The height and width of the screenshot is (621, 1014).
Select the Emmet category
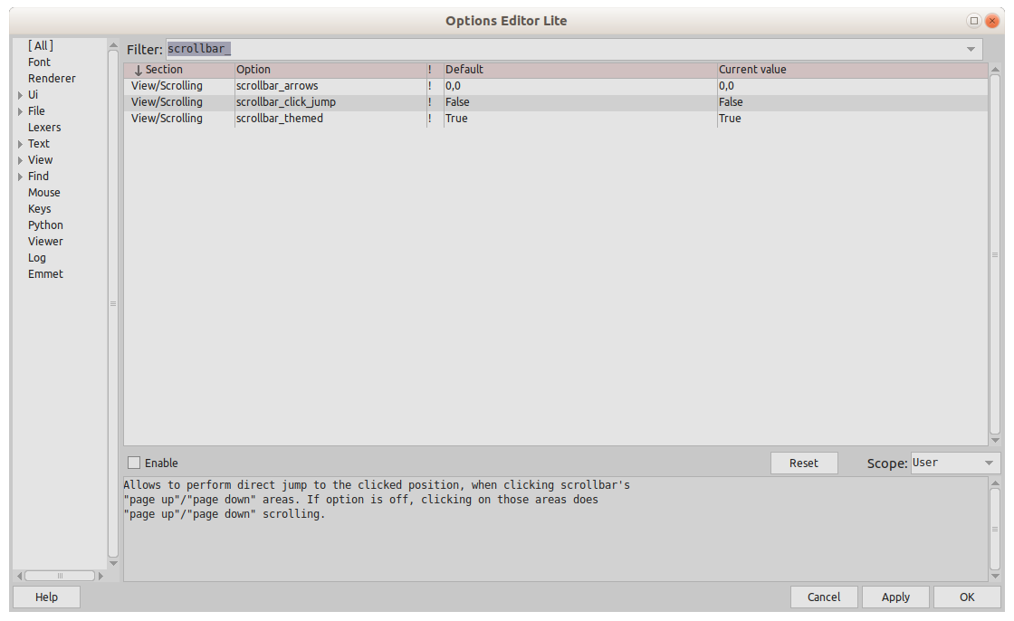pyautogui.click(x=45, y=273)
